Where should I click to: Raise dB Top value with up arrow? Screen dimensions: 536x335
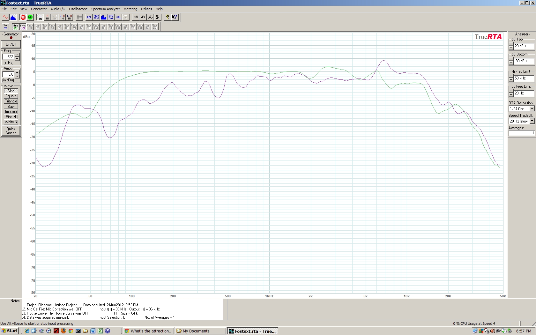511,44
